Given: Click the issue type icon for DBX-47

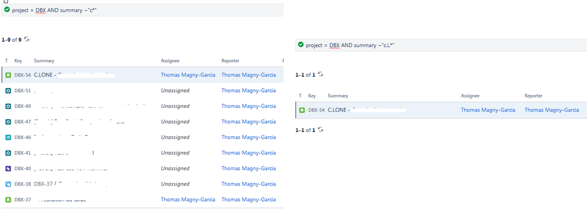Looking at the screenshot, I should (8, 122).
